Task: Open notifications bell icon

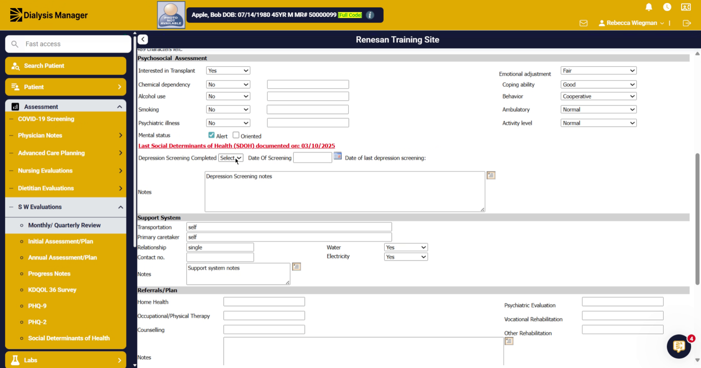Action: [649, 7]
